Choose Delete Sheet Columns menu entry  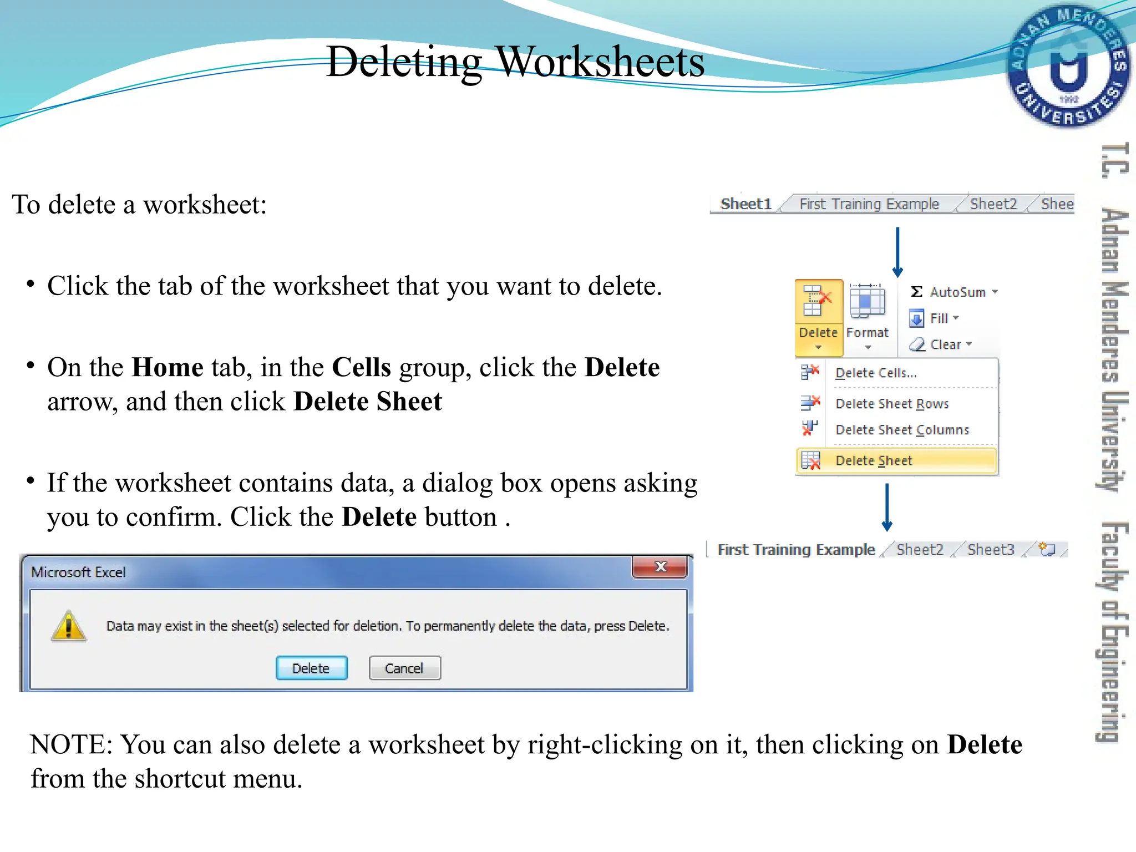(897, 430)
